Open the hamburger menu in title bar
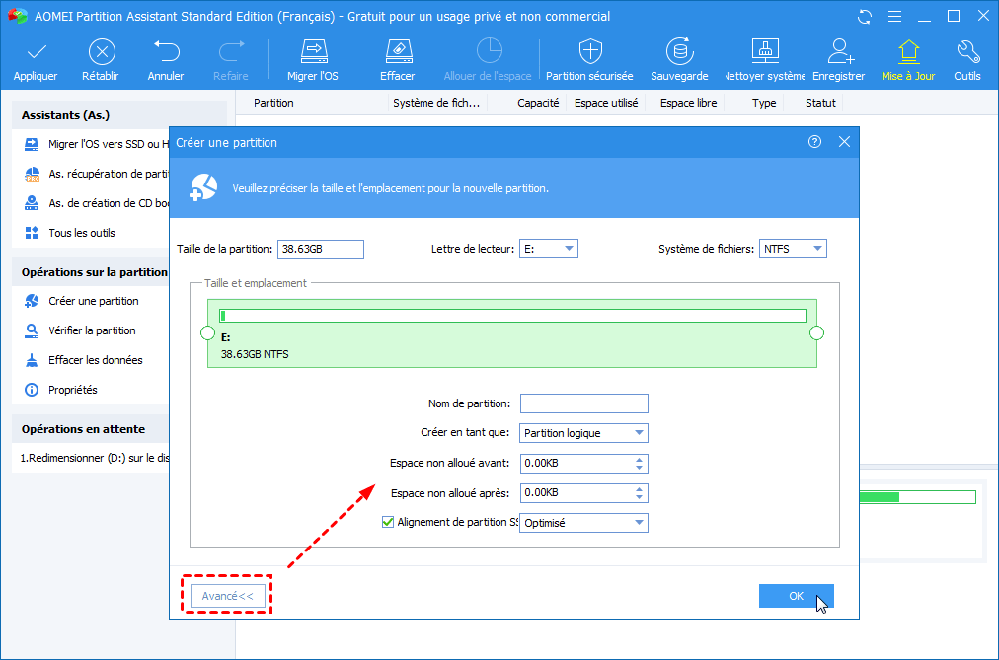999x660 pixels. click(x=894, y=17)
